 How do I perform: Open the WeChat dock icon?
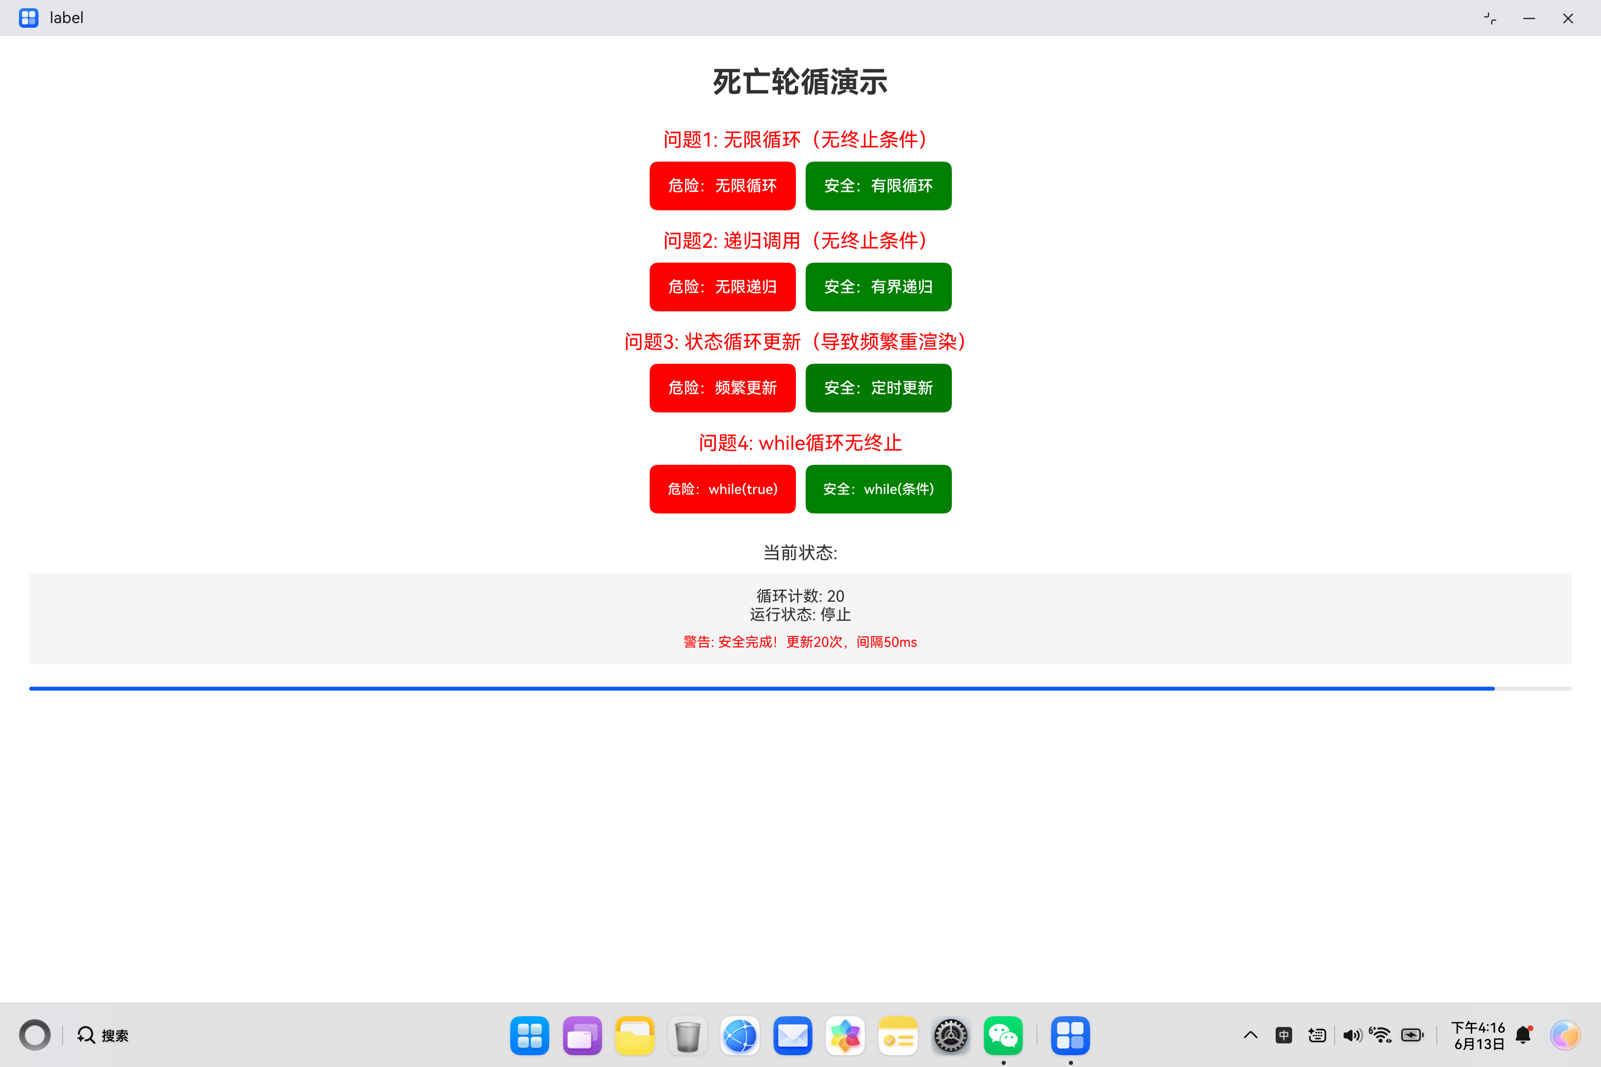[x=1003, y=1036]
